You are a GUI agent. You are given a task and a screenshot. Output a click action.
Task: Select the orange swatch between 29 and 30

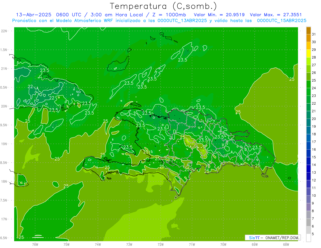pos(308,46)
